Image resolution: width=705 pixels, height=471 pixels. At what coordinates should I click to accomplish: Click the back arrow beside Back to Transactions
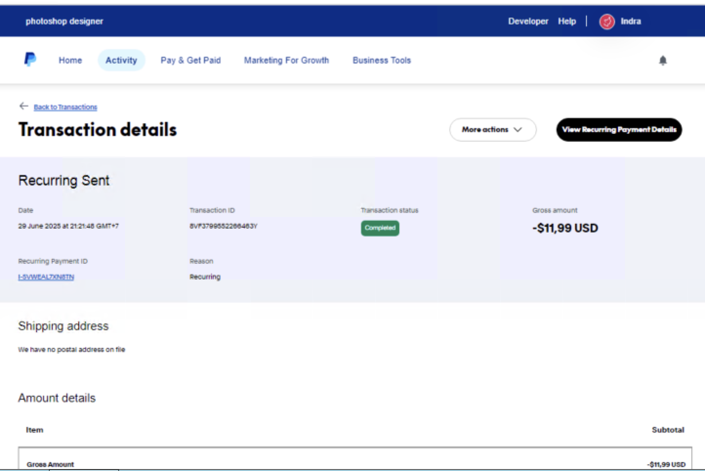pyautogui.click(x=23, y=106)
